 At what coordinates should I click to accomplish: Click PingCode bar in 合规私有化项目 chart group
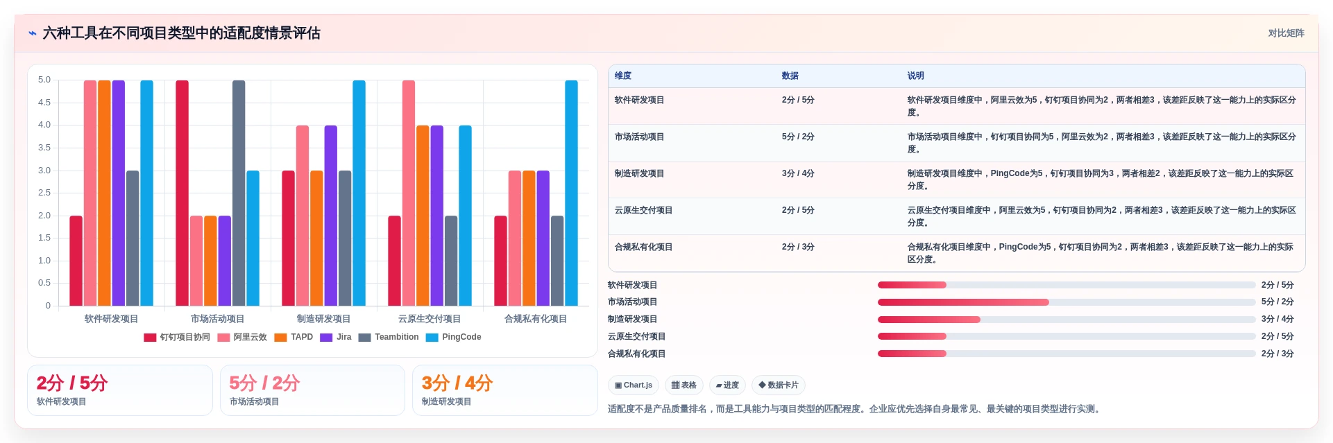[571, 193]
